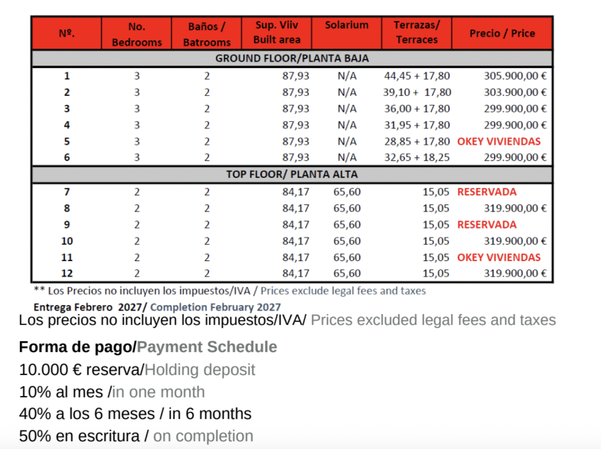Click the 32,65 + 18,25 terrace value

417,157
